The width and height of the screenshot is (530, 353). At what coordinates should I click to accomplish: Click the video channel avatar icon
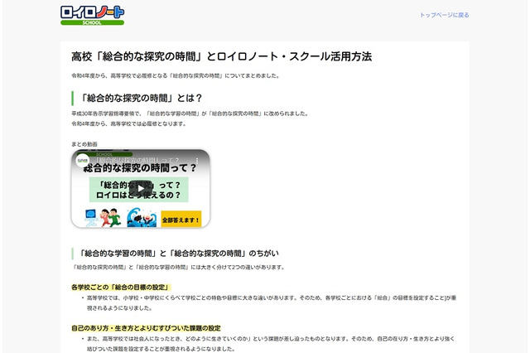[x=83, y=161]
